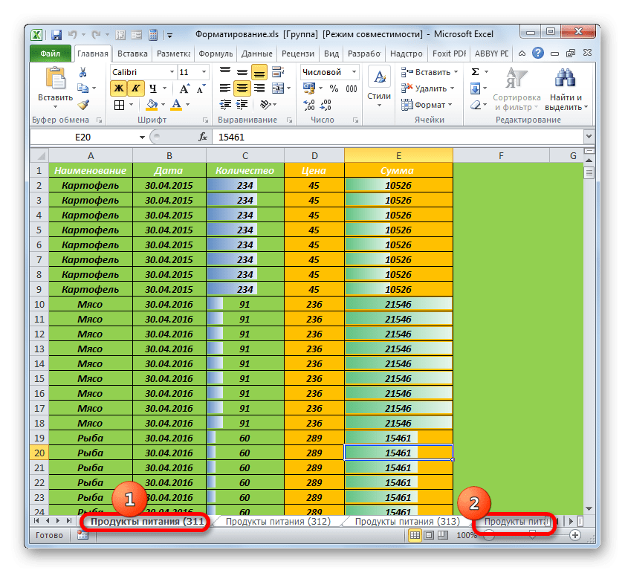Click the macro record icon in status bar

(83, 535)
